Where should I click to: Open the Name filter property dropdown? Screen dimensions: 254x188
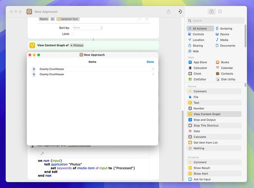tap(44, 19)
